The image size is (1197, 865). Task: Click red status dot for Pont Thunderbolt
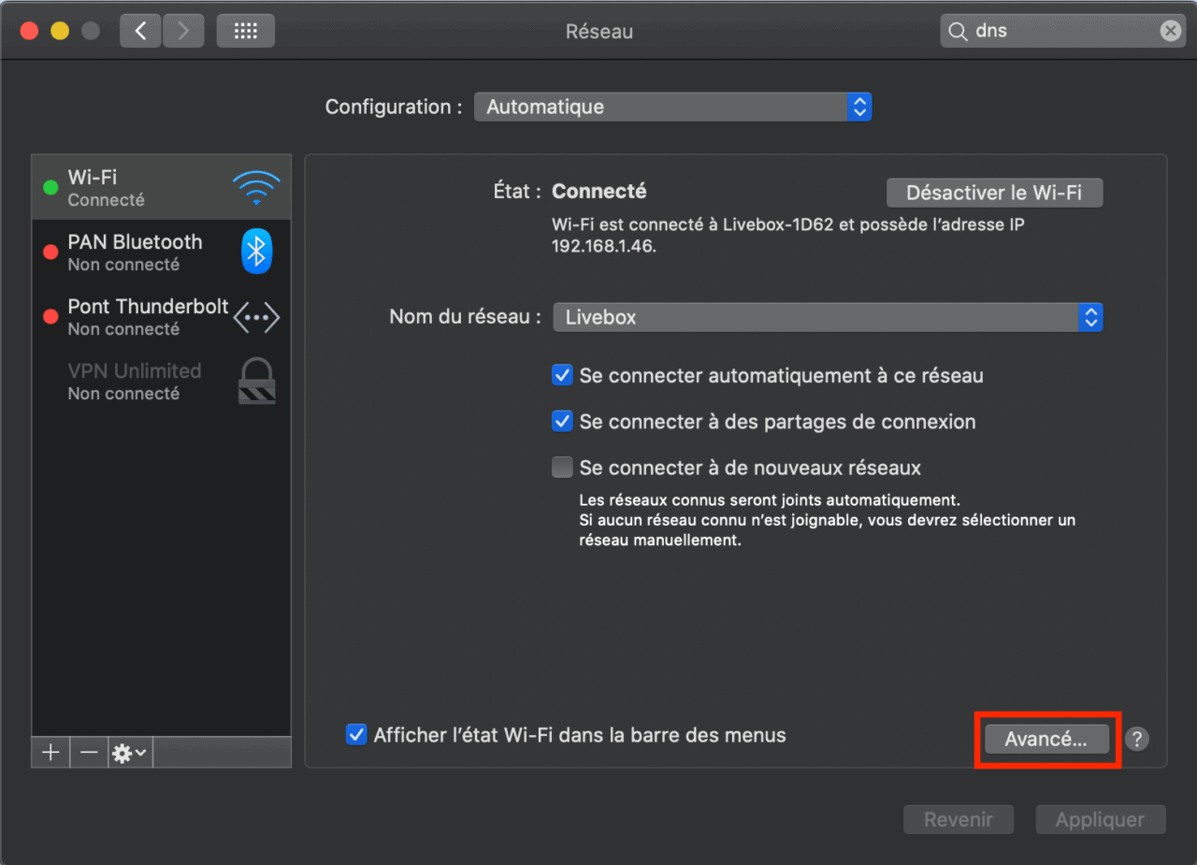click(50, 316)
